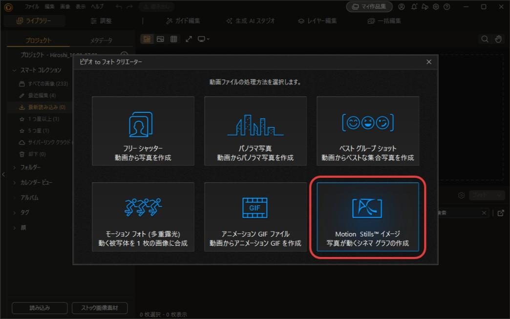The width and height of the screenshot is (510, 319).
Task: Toggle the マイ作品集 view
Action: coord(369,7)
